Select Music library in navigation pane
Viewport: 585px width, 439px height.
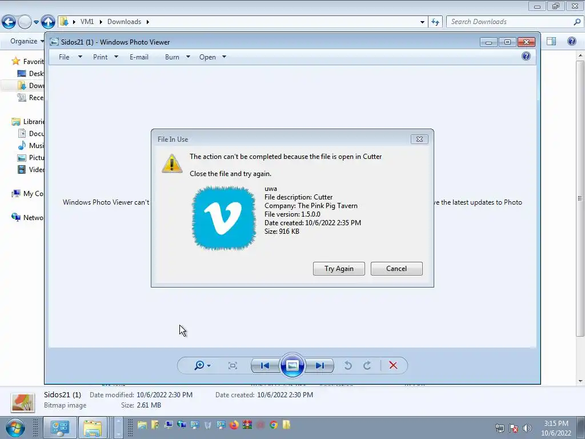point(31,146)
